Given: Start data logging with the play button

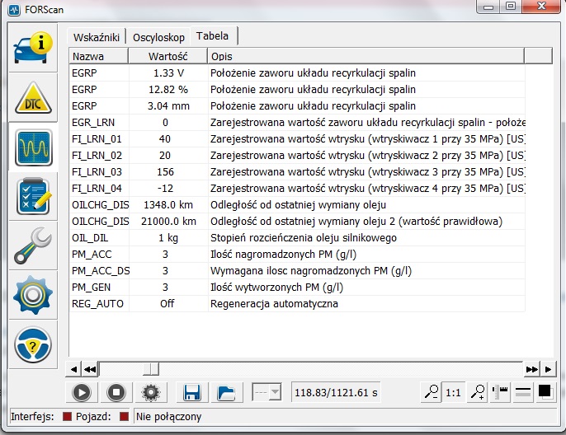Looking at the screenshot, I should [x=83, y=393].
